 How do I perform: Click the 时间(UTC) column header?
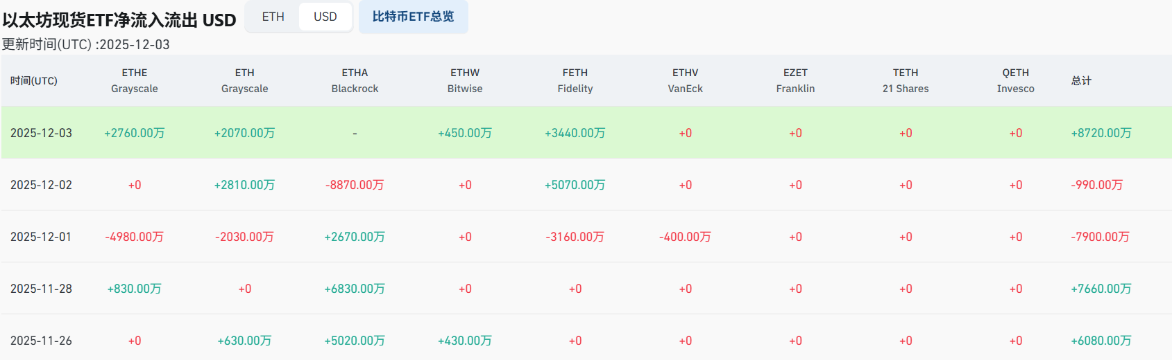click(x=34, y=81)
